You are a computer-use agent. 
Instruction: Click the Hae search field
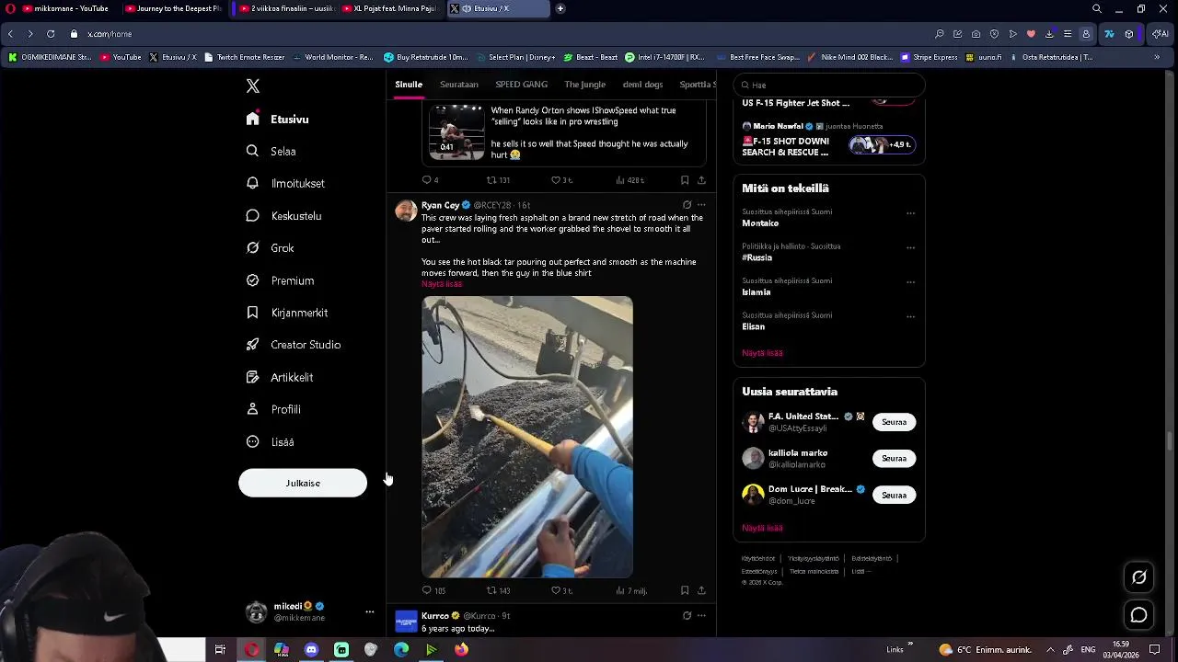829,85
